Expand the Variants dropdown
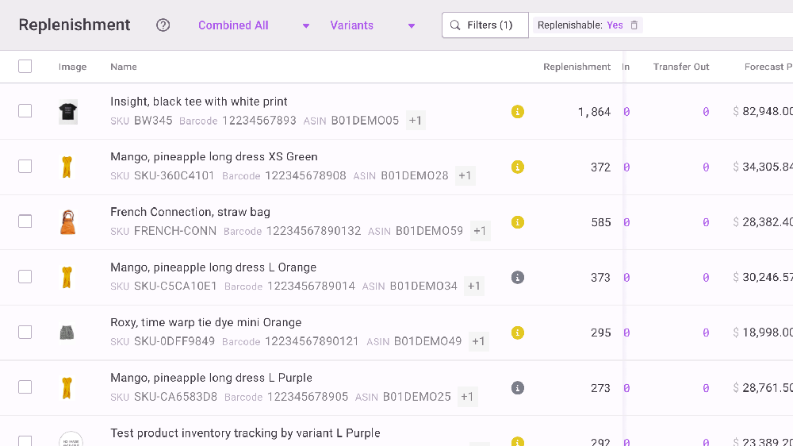Viewport: 793px width, 446px height. click(373, 25)
